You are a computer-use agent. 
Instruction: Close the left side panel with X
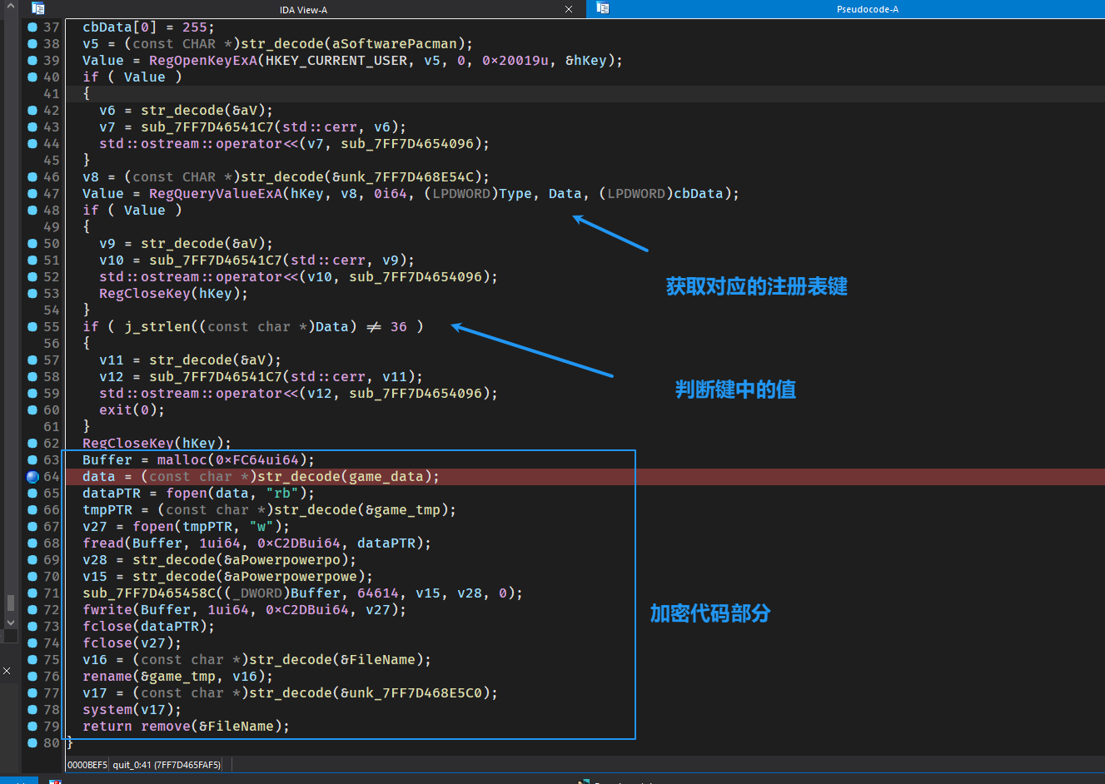coord(7,671)
